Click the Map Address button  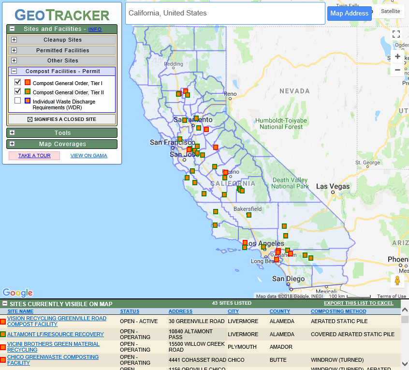pyautogui.click(x=349, y=14)
